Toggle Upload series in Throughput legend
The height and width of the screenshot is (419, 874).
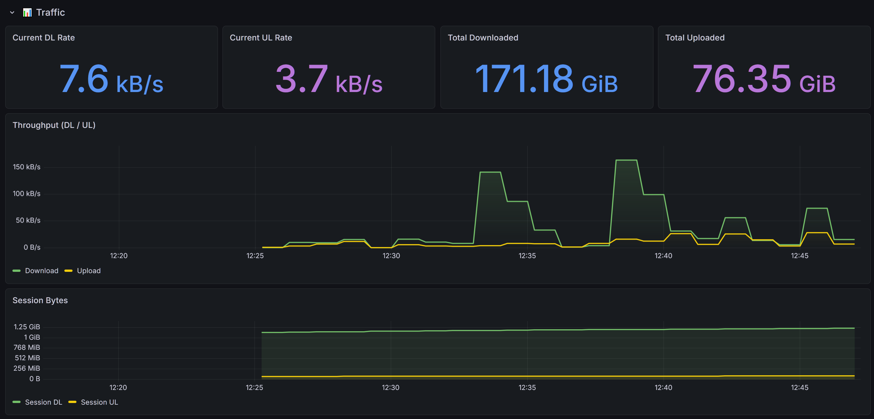point(89,271)
